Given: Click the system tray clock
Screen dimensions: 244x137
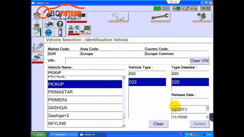Looking at the screenshot, I should pyautogui.click(x=209, y=134).
